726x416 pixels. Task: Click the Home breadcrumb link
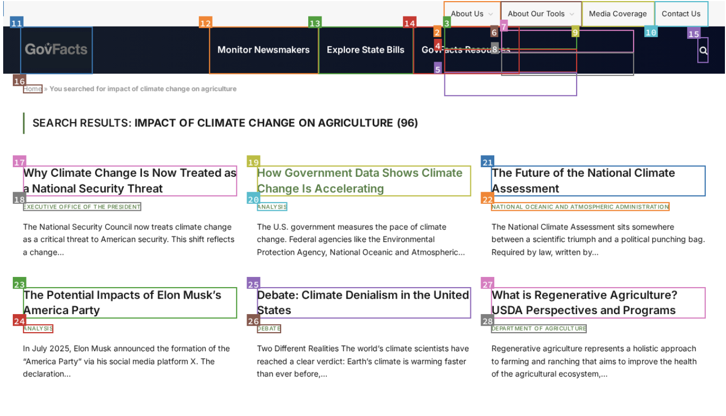click(x=32, y=89)
